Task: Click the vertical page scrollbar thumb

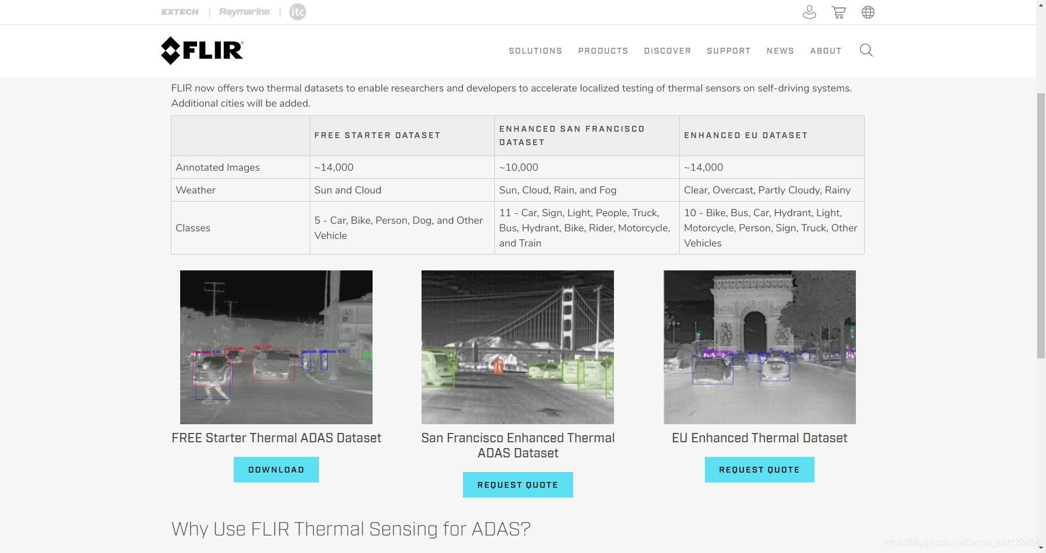Action: [x=1041, y=225]
